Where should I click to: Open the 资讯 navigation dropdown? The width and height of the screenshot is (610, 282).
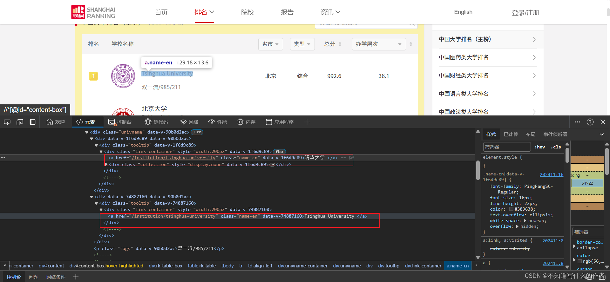(x=330, y=12)
